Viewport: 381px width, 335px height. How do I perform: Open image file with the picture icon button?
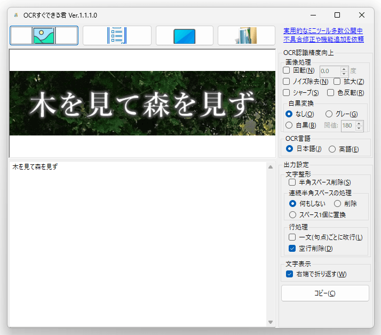[44, 35]
